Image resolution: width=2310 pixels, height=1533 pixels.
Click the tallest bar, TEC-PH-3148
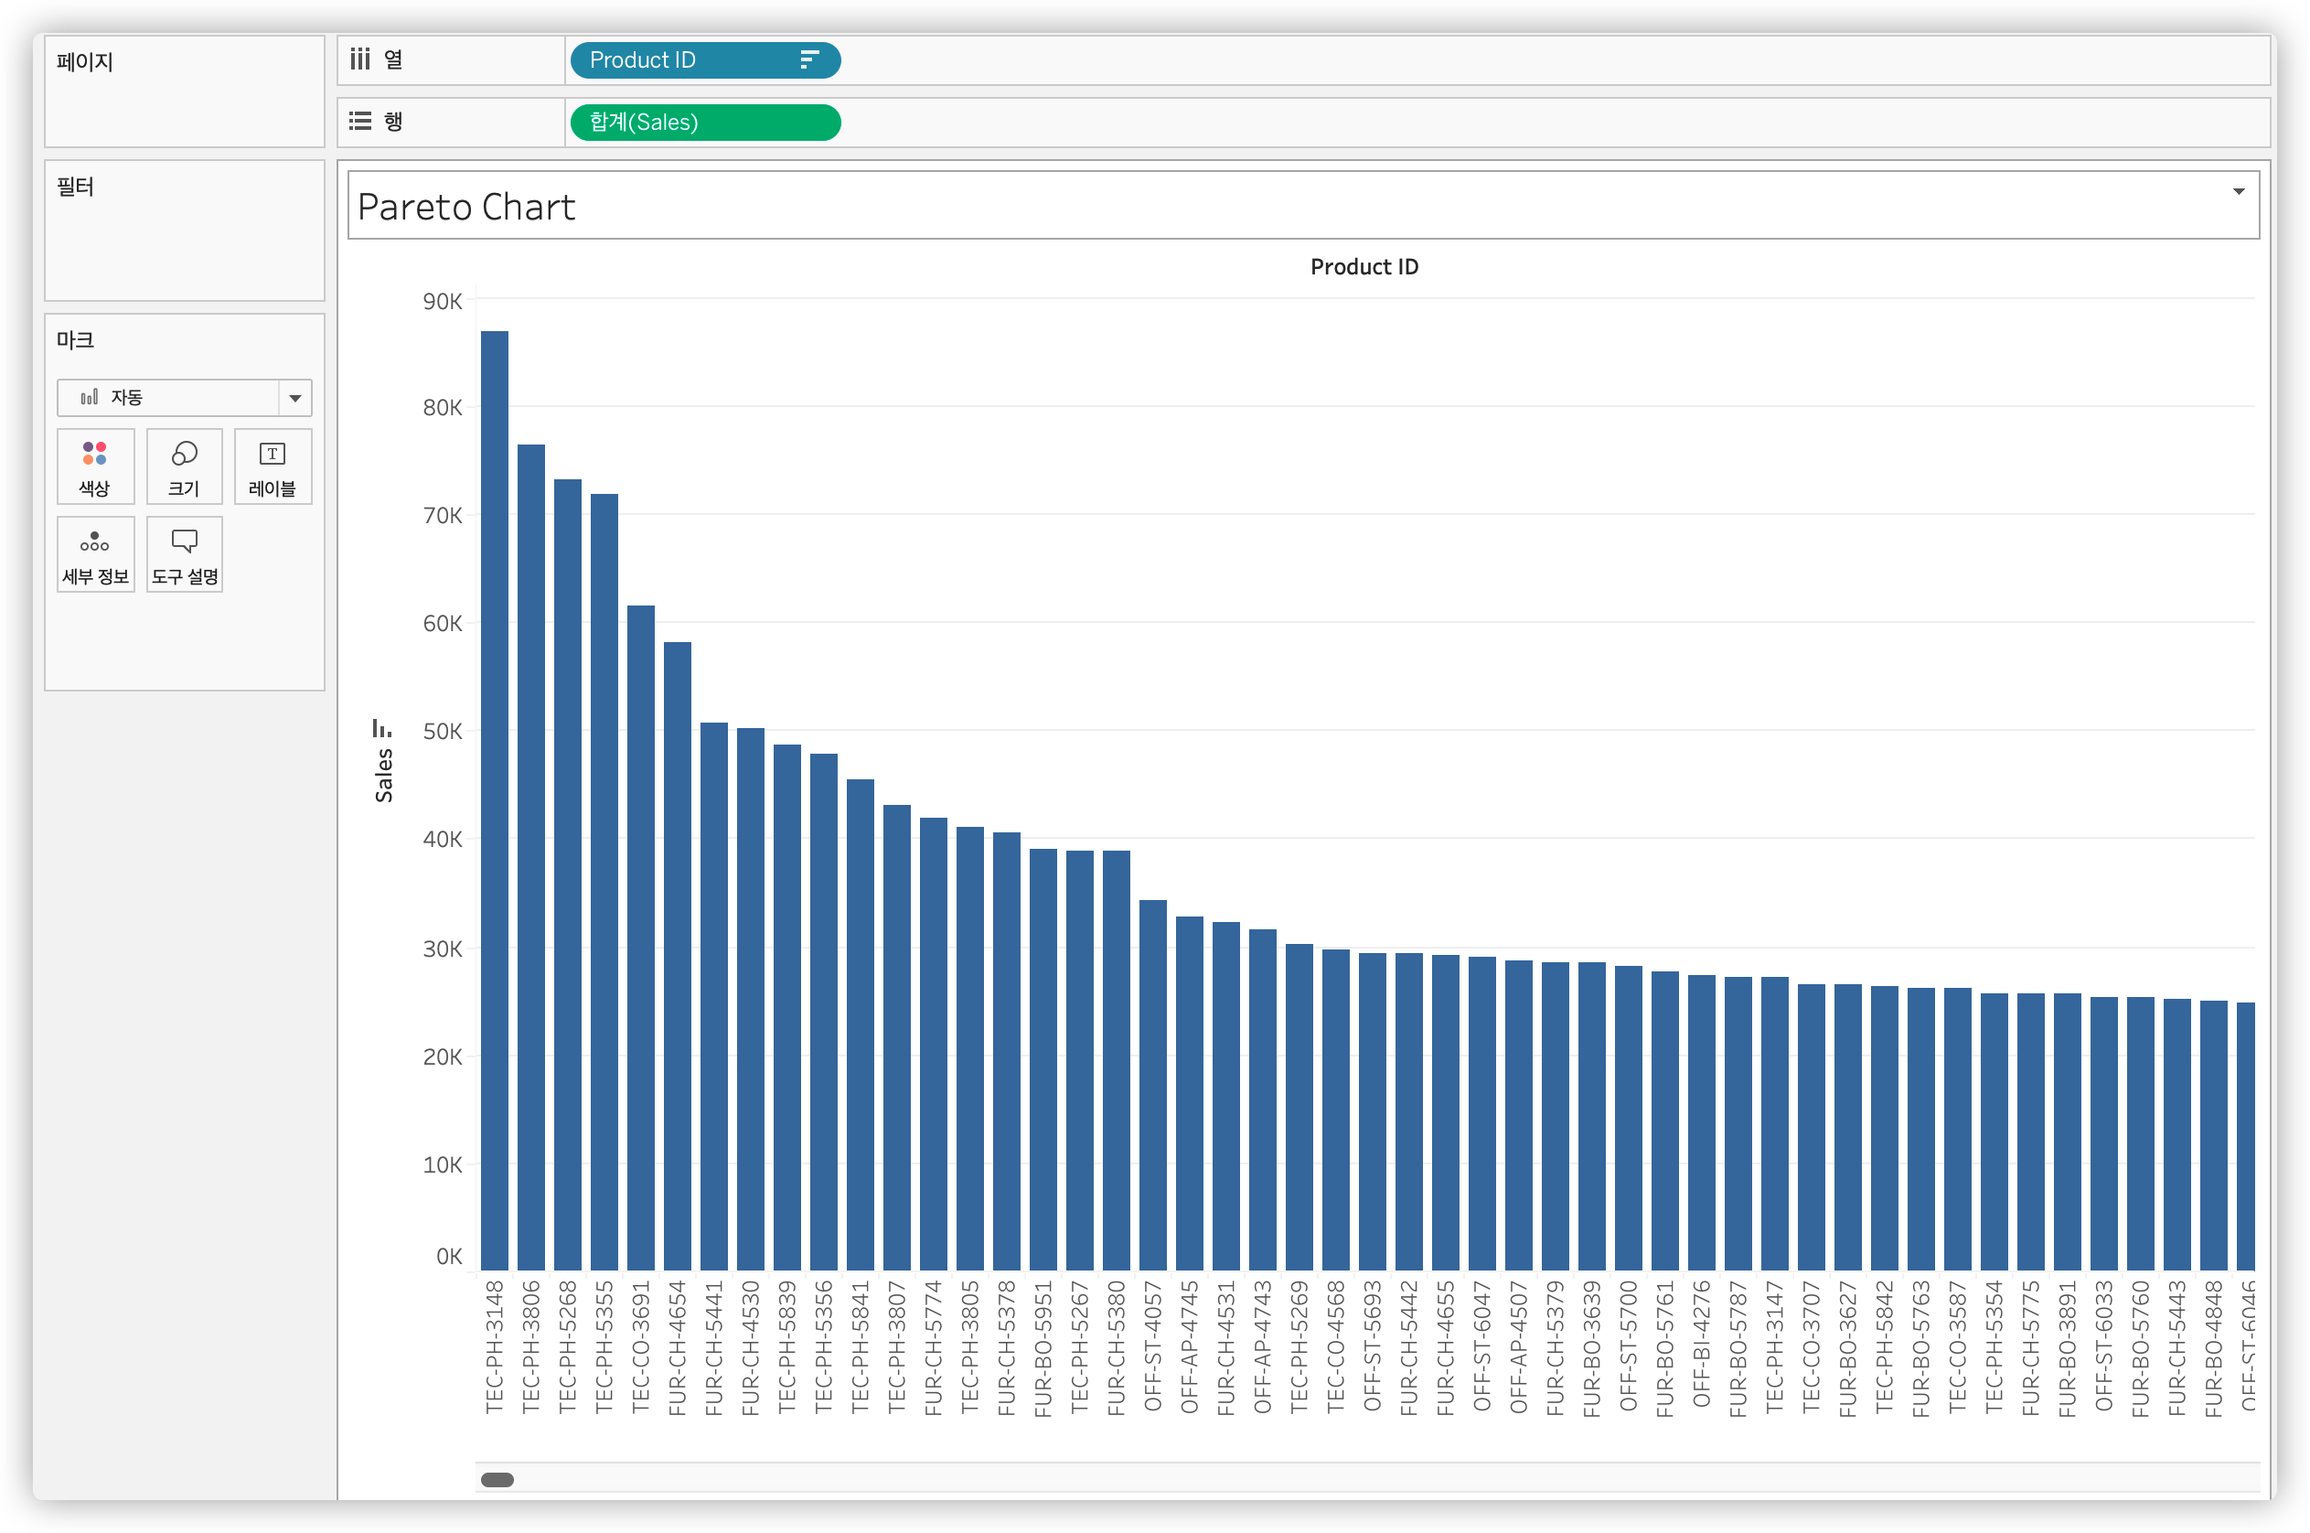(495, 799)
